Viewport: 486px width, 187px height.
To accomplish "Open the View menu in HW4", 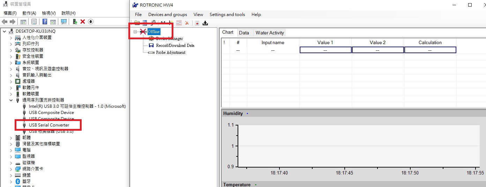I will click(198, 15).
